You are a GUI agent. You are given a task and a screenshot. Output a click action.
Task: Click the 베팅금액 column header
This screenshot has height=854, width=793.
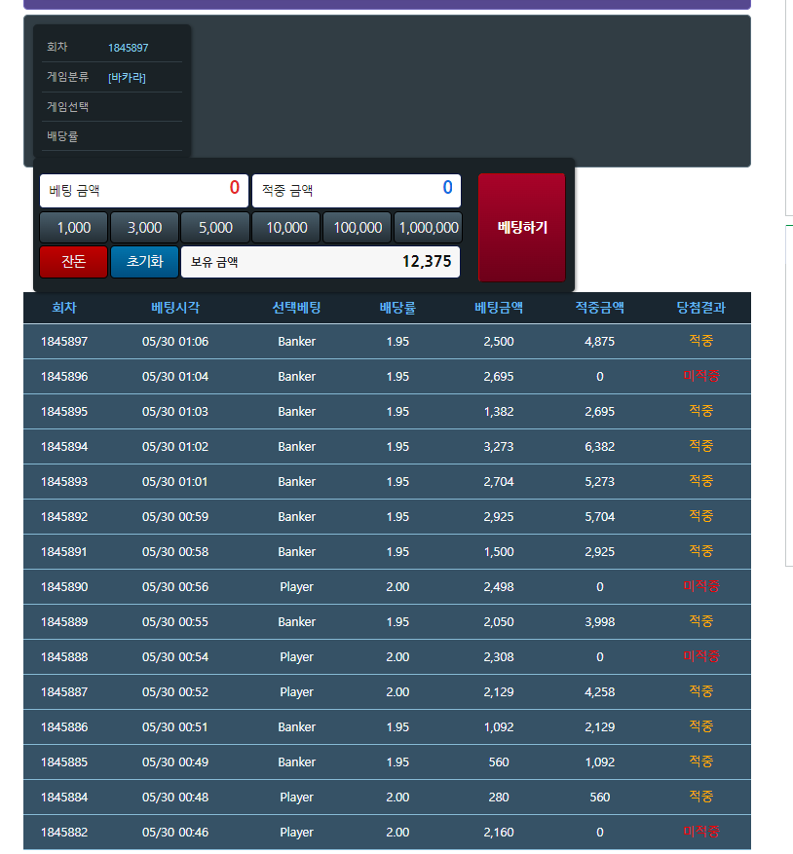(x=499, y=308)
